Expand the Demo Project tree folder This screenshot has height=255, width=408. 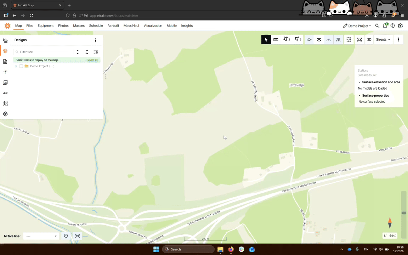point(16,66)
